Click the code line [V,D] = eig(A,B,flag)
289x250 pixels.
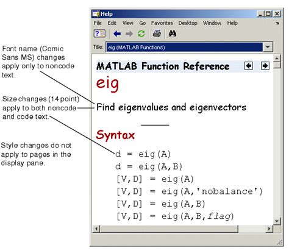175,216
